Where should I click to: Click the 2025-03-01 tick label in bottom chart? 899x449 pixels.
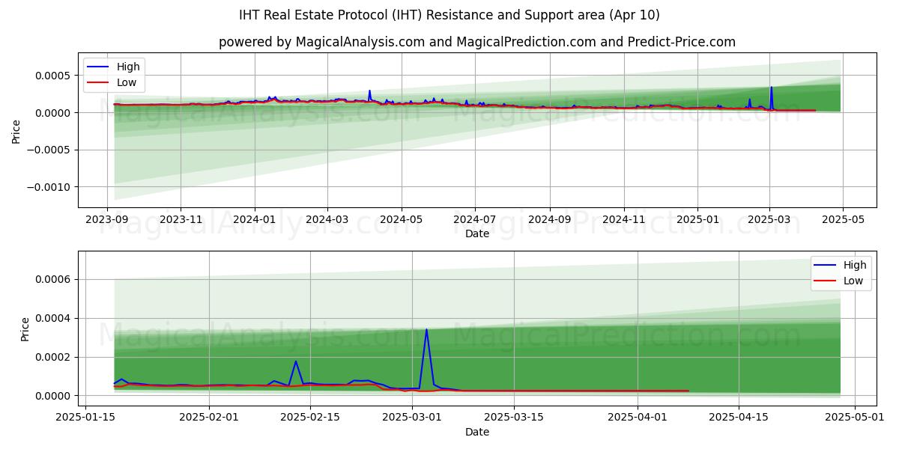tap(412, 418)
